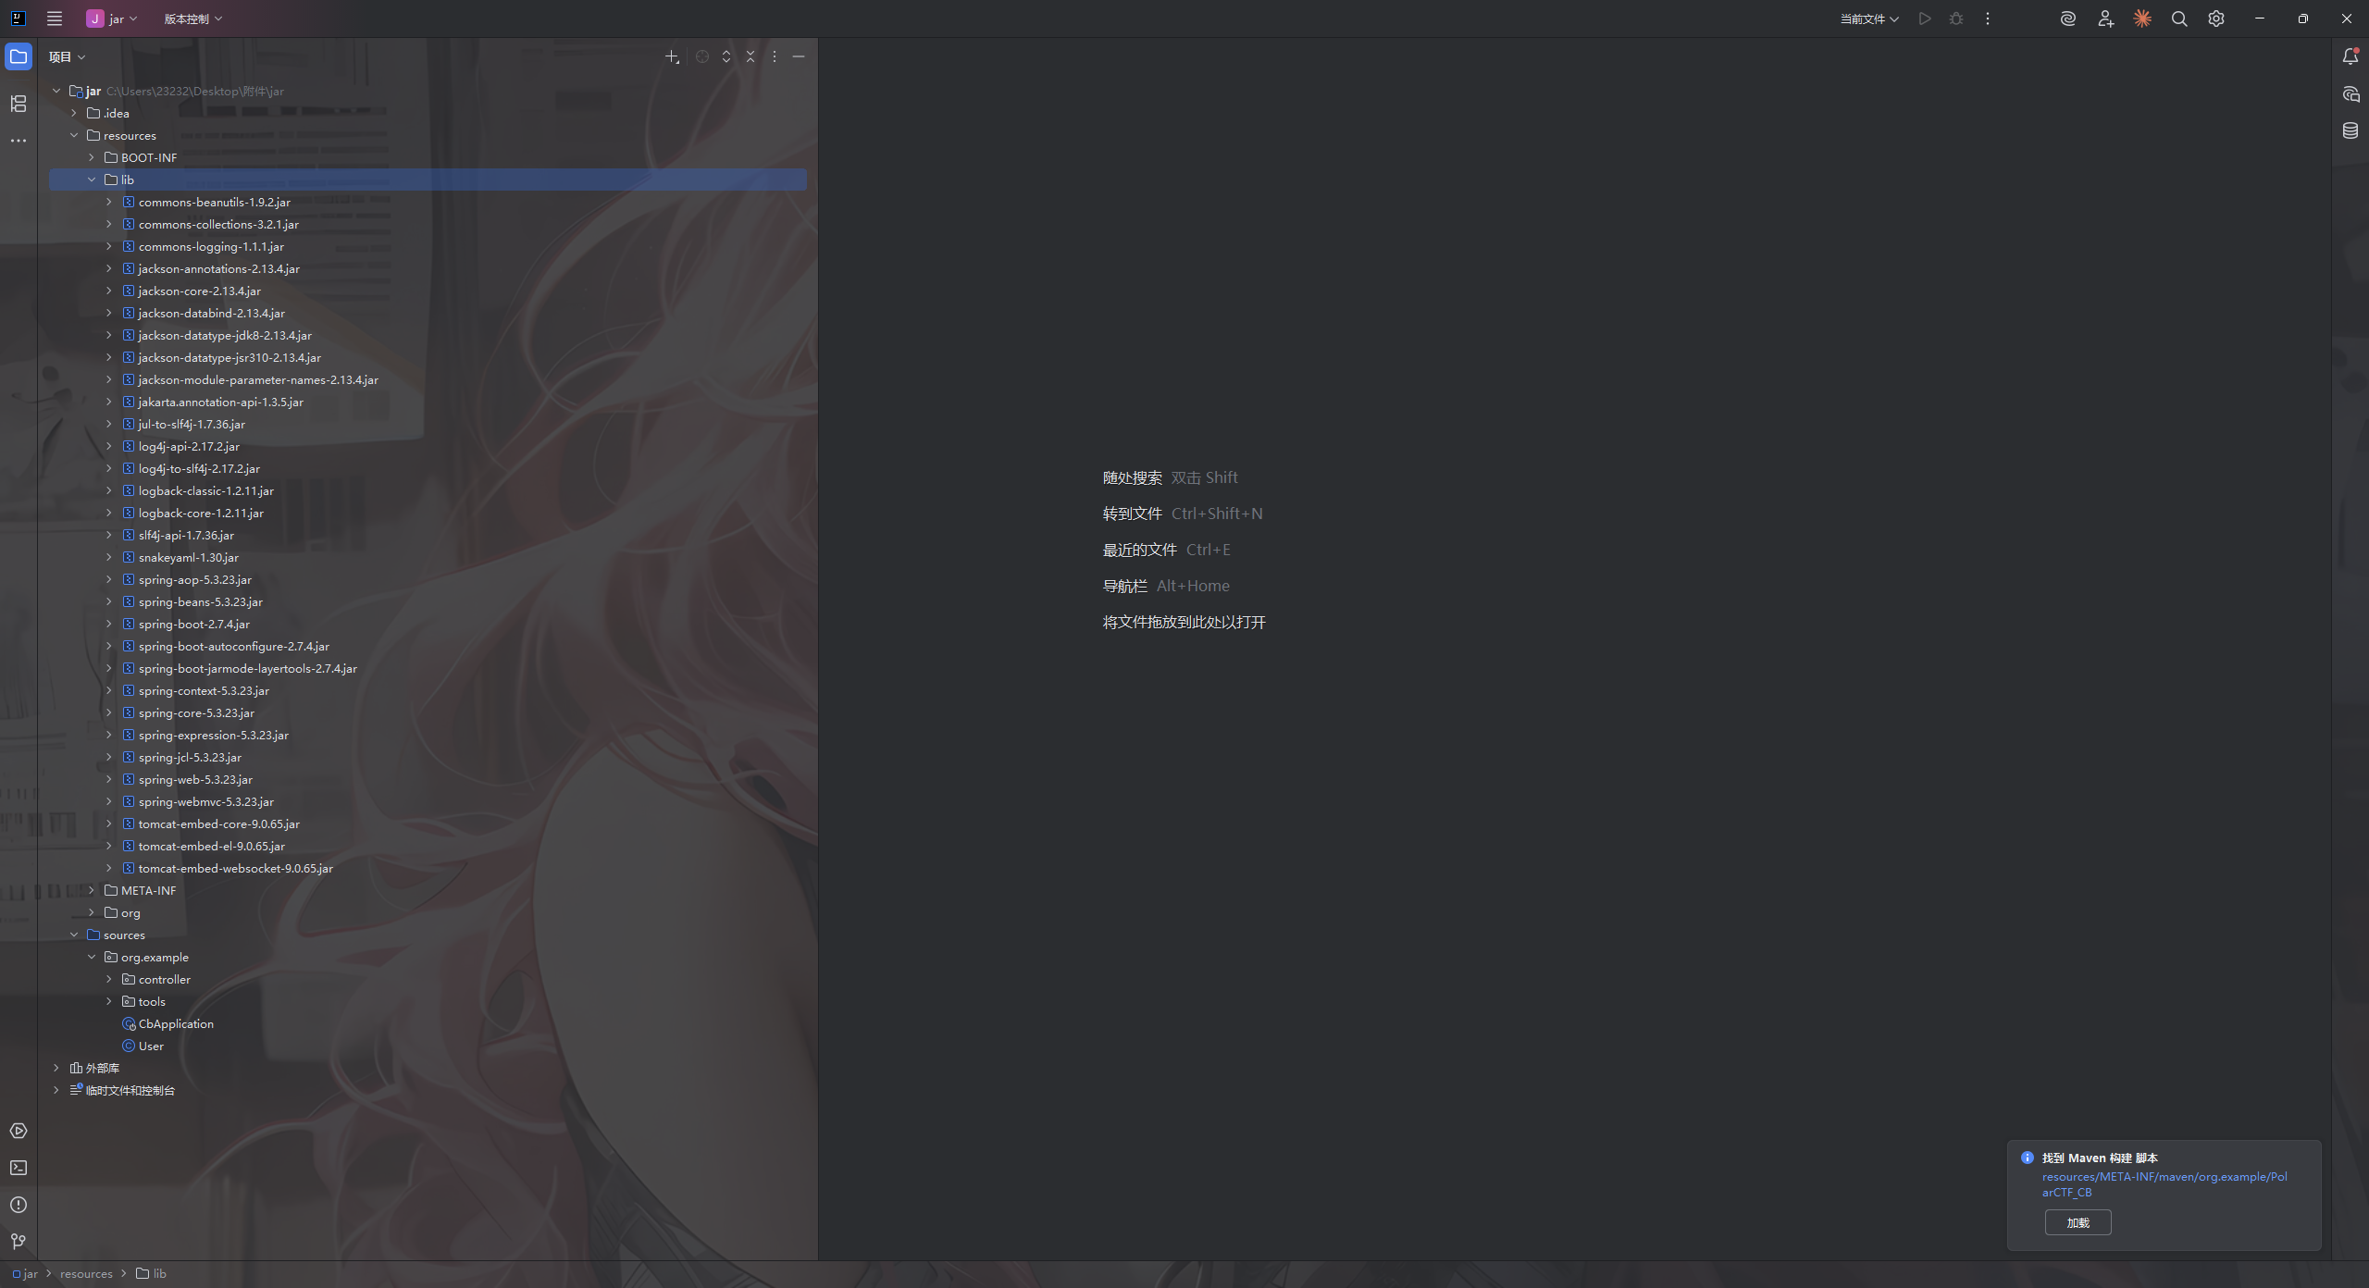Collapse all nodes in project tree
2369x1288 pixels.
coord(750,56)
